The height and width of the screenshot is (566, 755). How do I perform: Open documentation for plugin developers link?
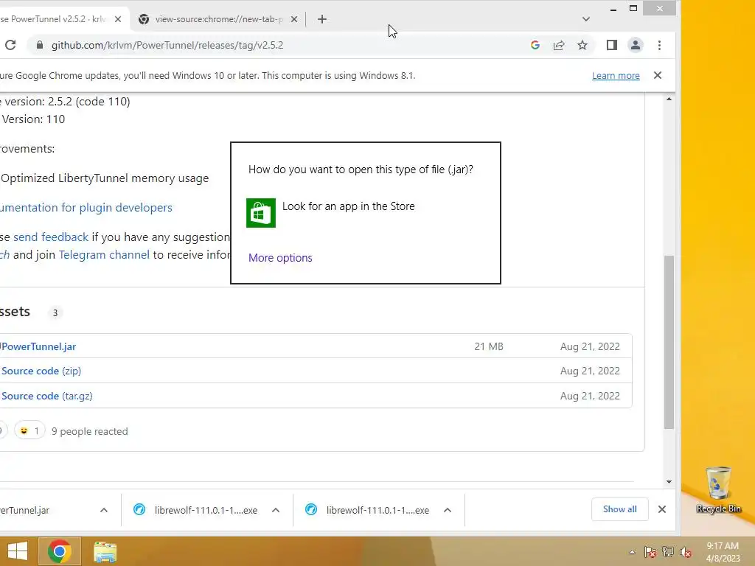click(x=86, y=207)
